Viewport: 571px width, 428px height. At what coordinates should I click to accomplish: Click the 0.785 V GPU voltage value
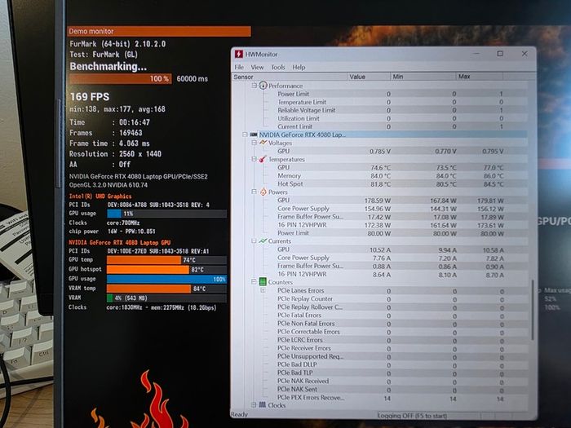[x=380, y=152]
